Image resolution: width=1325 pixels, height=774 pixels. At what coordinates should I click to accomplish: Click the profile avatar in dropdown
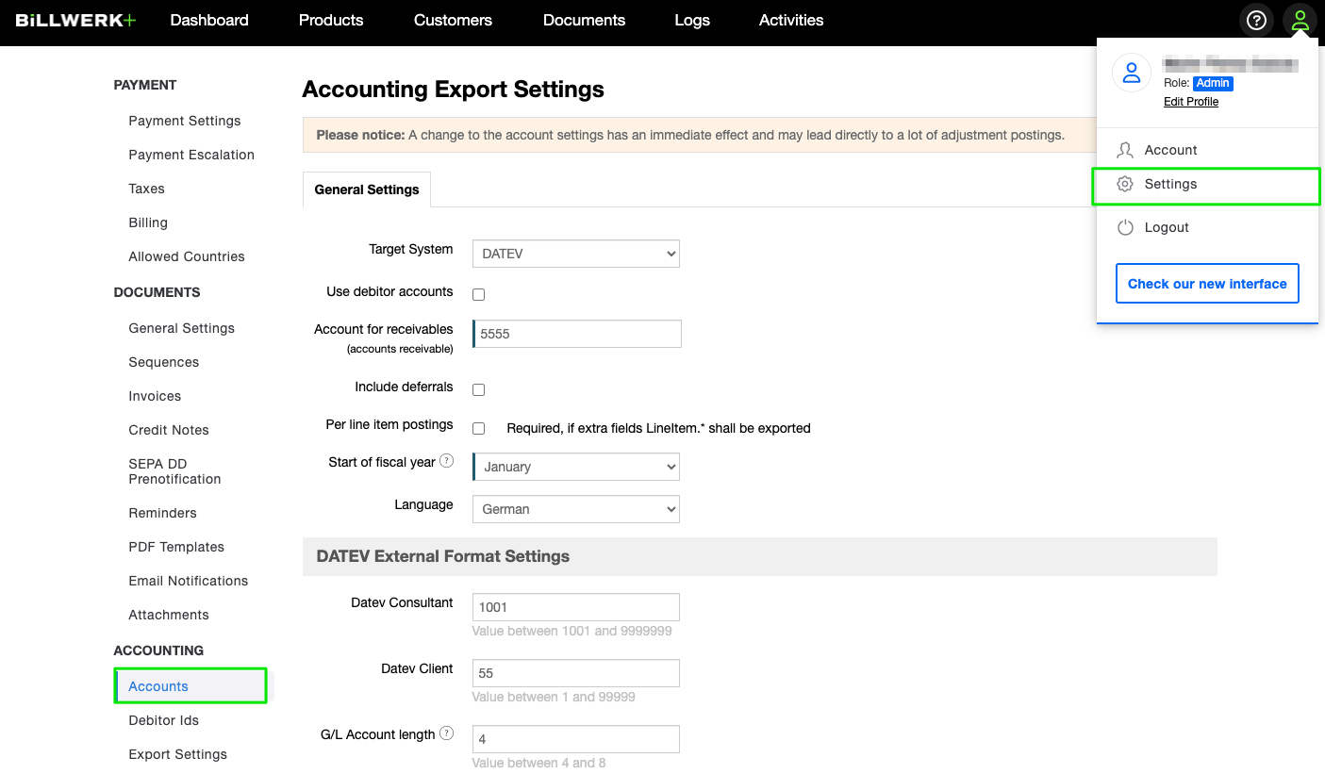click(x=1132, y=73)
